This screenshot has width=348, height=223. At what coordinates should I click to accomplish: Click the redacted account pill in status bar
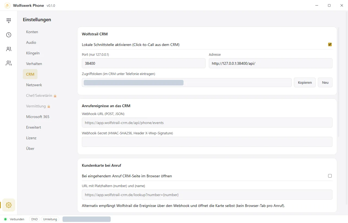(x=86, y=219)
